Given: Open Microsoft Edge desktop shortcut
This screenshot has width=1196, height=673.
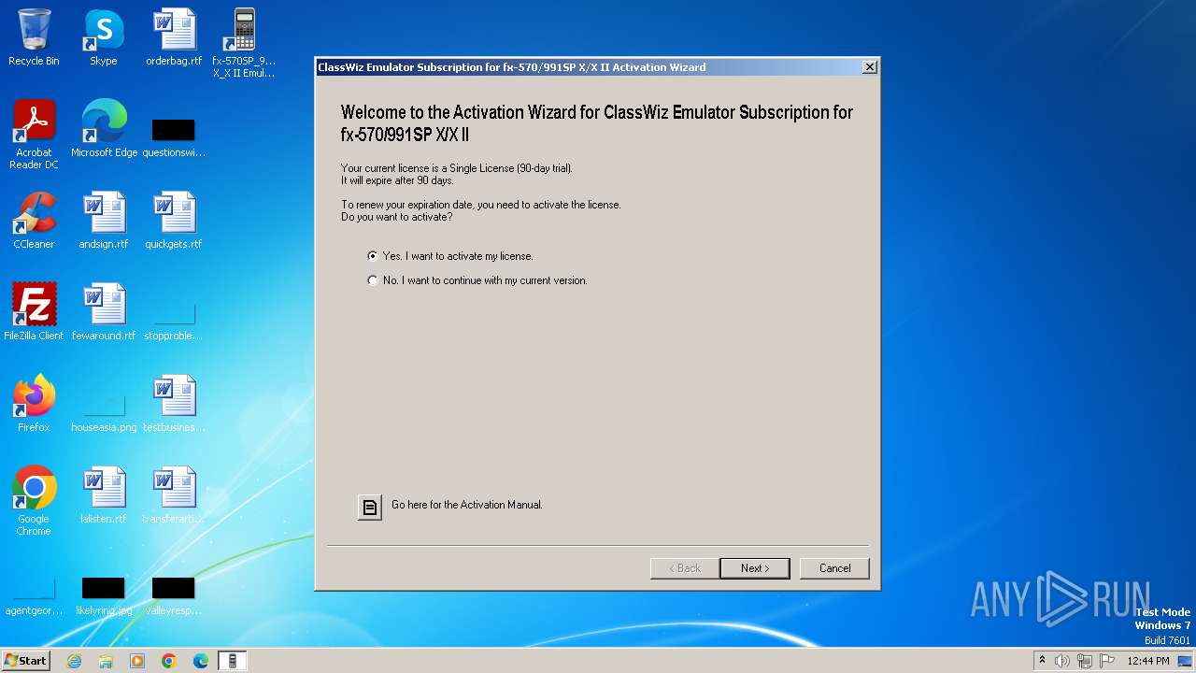Looking at the screenshot, I should (104, 129).
